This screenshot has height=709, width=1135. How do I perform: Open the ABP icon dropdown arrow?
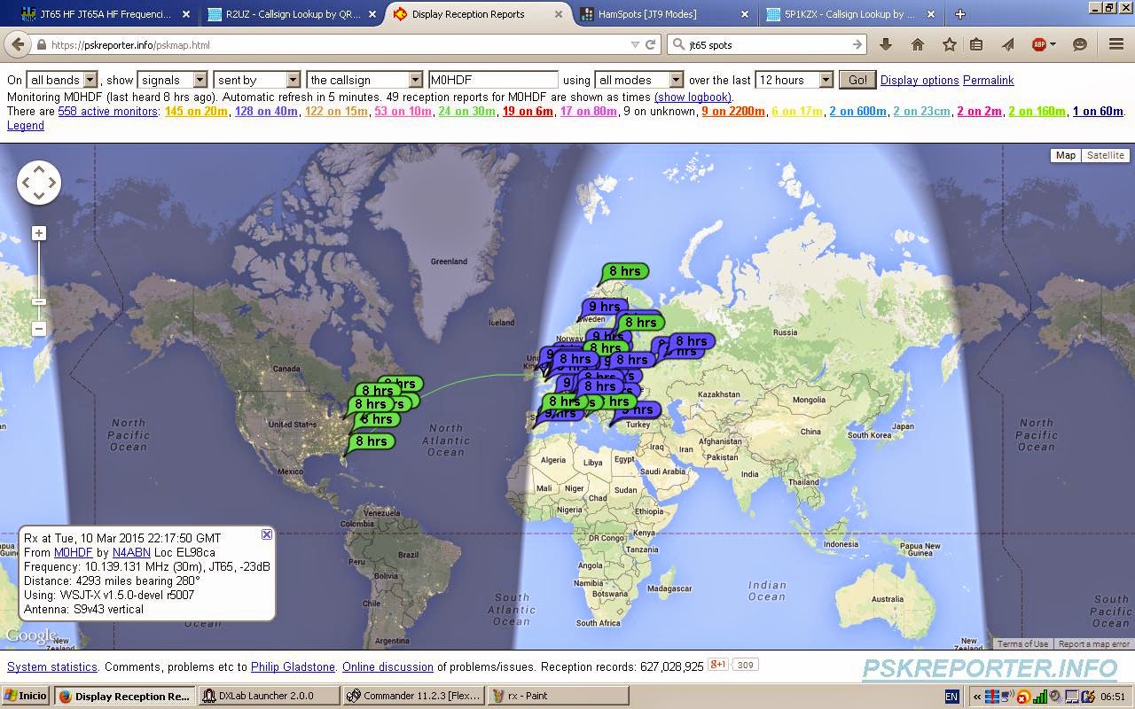click(x=1053, y=44)
